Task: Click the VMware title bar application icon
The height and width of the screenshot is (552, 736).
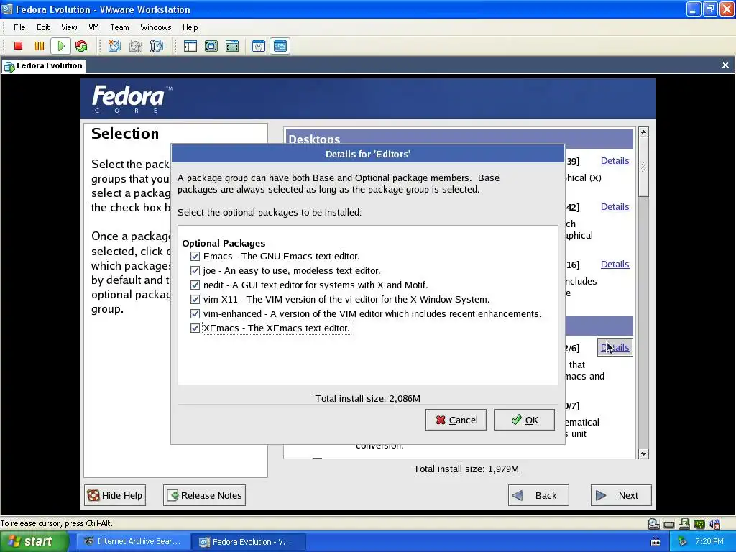Action: (x=7, y=9)
